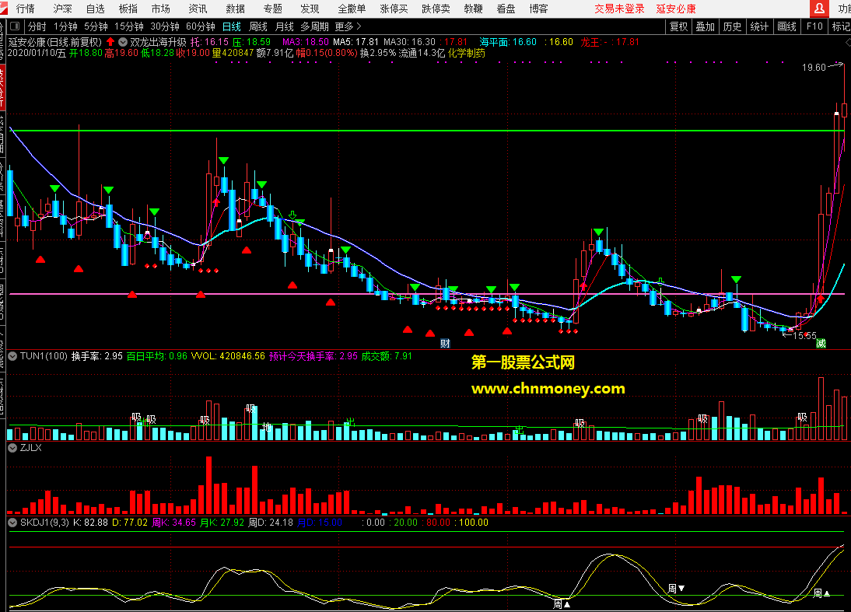
Task: Open the 数据 menu
Action: [235, 9]
